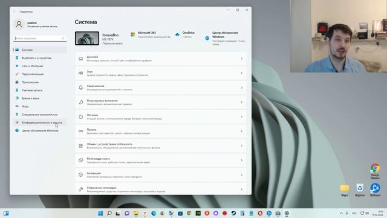Click the Settings gear icon on taskbar
The image size is (387, 218).
point(287,213)
